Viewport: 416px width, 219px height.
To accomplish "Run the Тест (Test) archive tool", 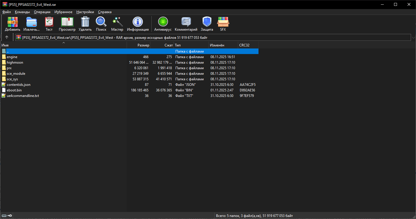I will 49,24.
